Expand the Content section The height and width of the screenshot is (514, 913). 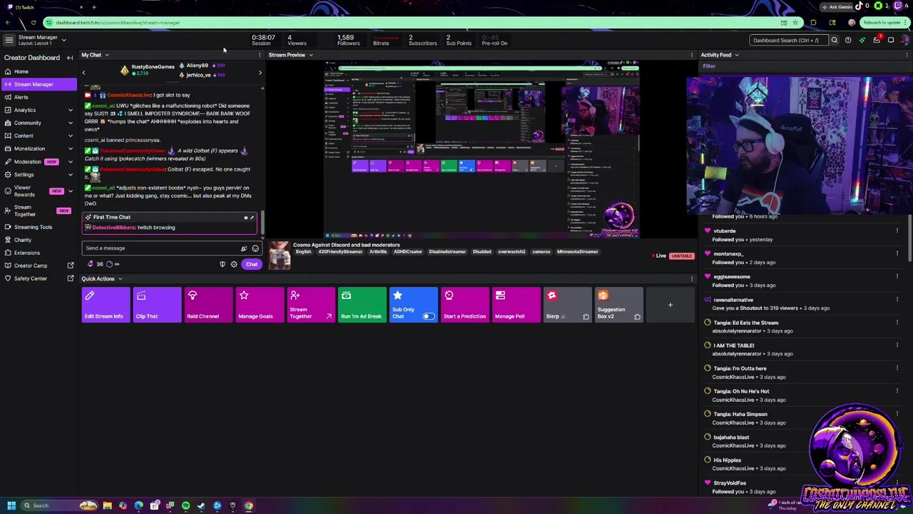[70, 136]
